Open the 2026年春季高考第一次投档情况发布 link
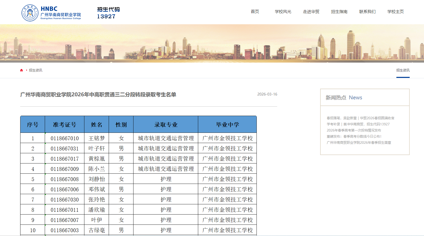Screen dimensions: 424x236 [354, 130]
